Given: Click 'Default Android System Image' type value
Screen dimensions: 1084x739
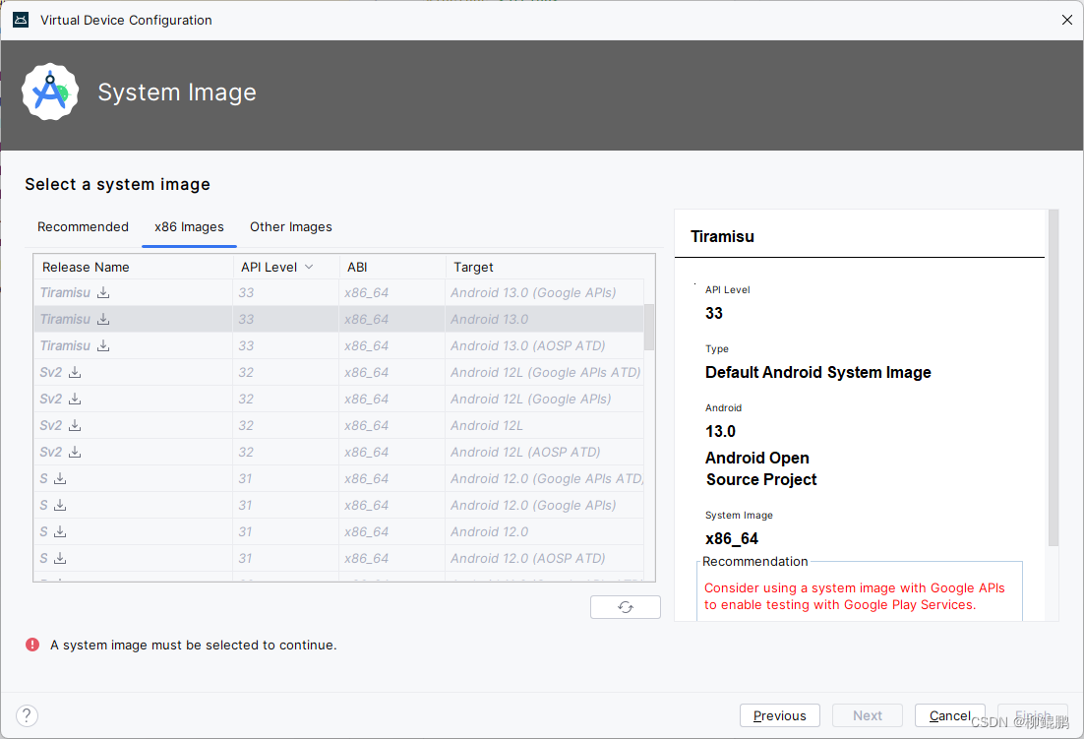Looking at the screenshot, I should click(x=817, y=372).
